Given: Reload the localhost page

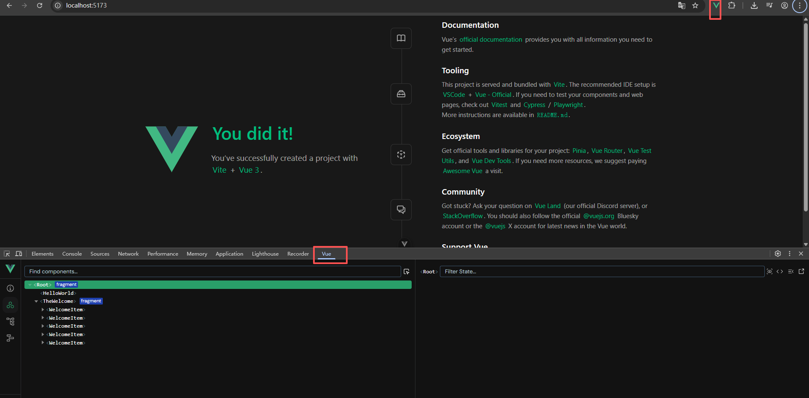Looking at the screenshot, I should (40, 5).
